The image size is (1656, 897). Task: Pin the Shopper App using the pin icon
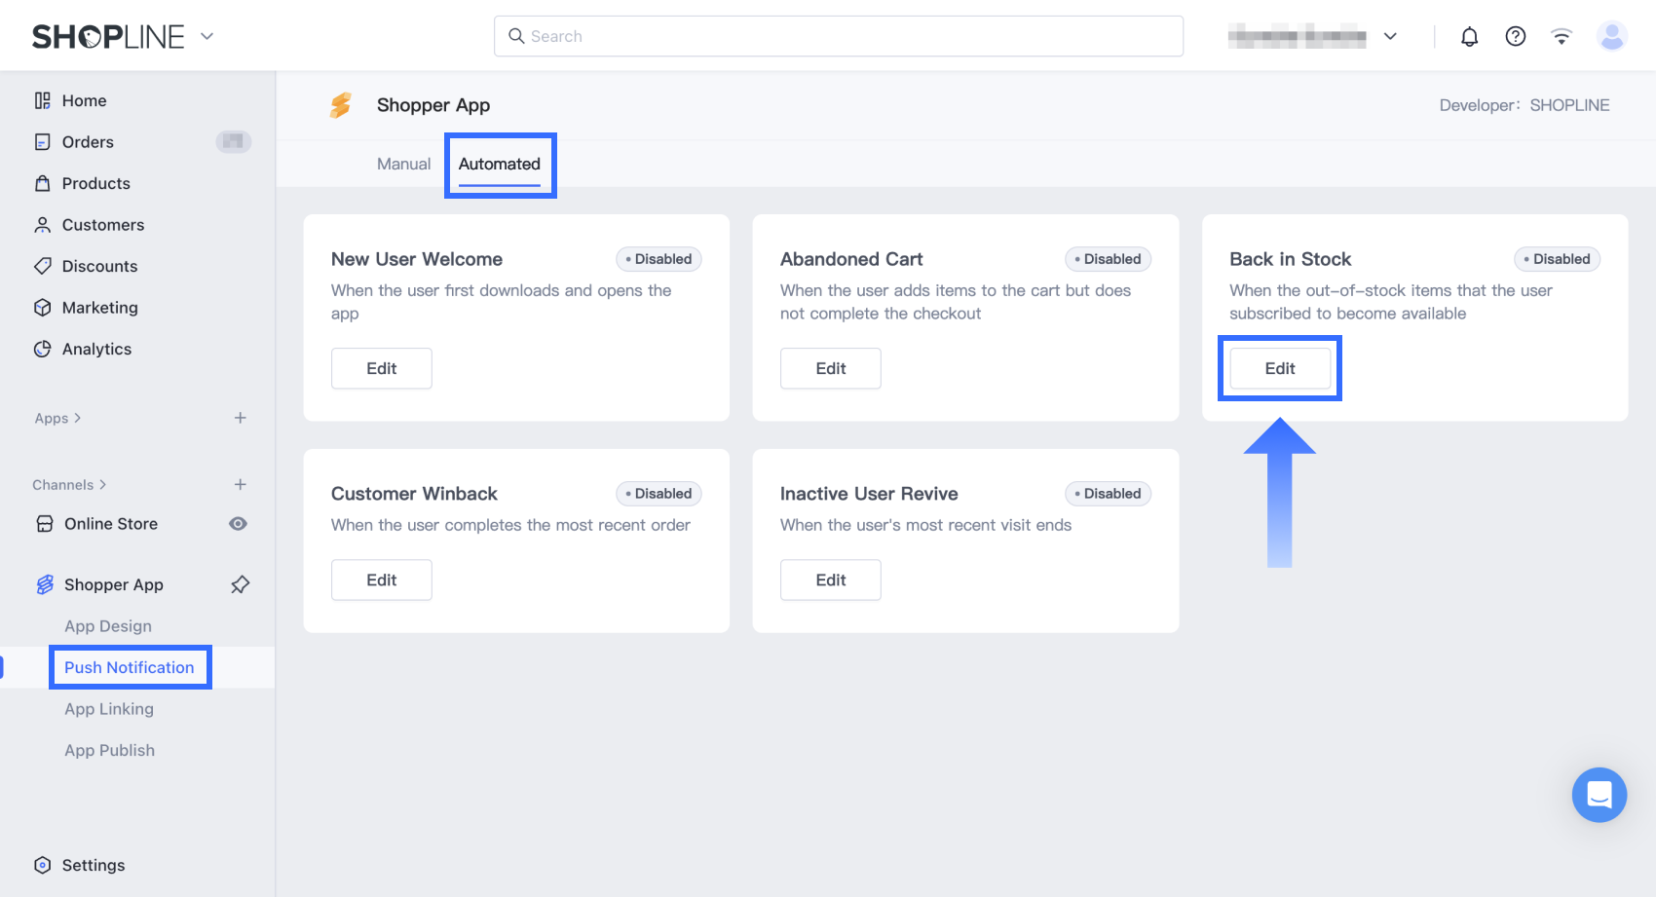240,584
